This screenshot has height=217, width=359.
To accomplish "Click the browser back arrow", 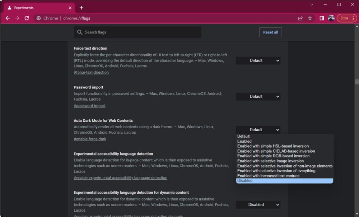I will tap(8, 18).
